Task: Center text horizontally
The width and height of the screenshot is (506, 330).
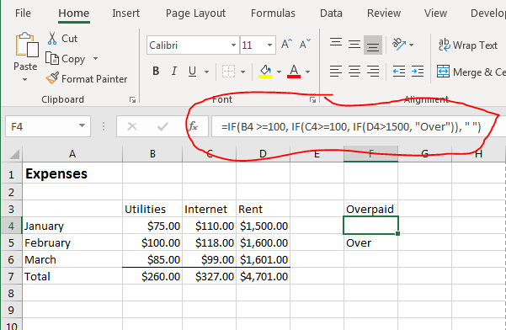Action: [x=354, y=72]
